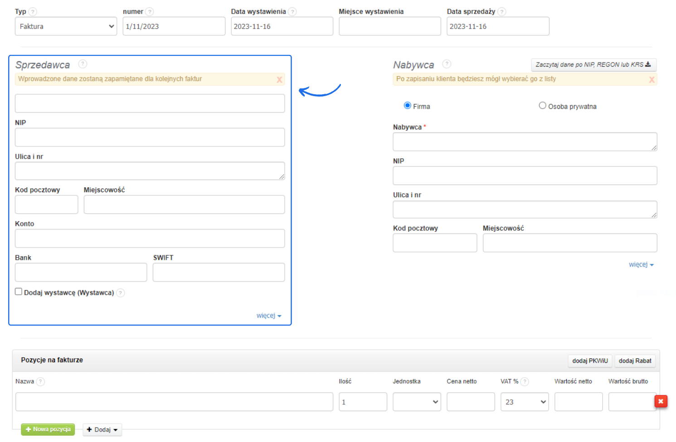
Task: Click green Nowa pozycja button
Action: pyautogui.click(x=48, y=429)
